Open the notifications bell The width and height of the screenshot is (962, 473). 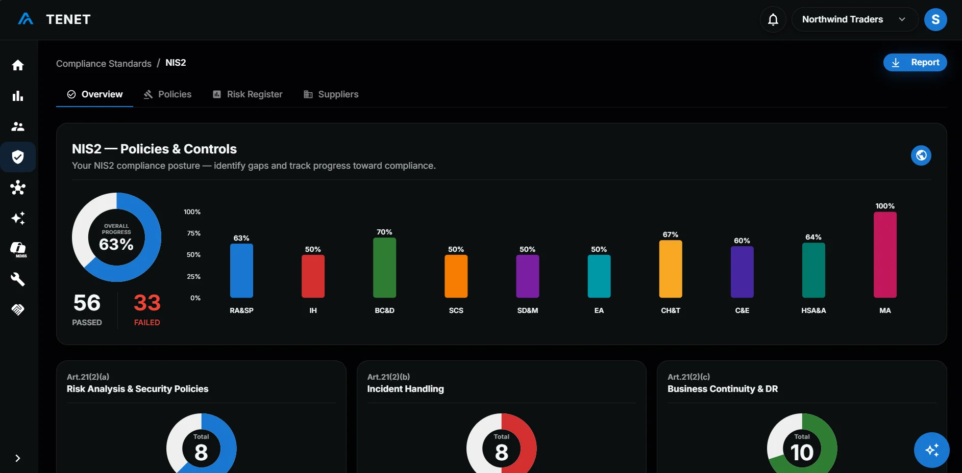[x=773, y=19]
